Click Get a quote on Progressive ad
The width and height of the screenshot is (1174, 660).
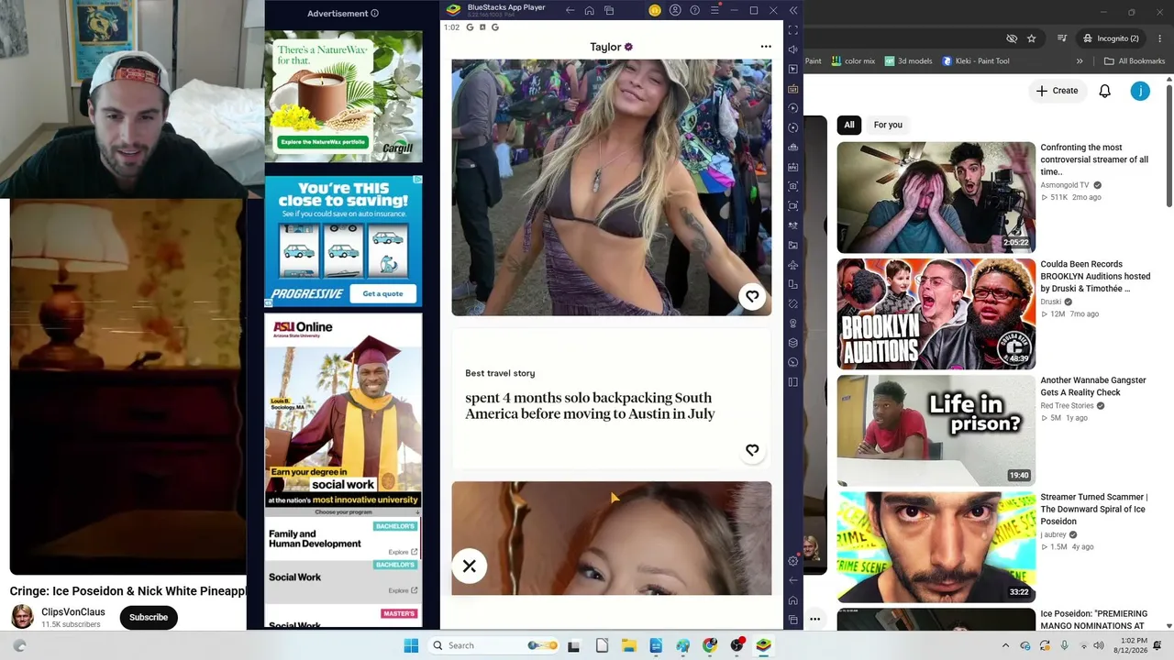[x=382, y=293]
